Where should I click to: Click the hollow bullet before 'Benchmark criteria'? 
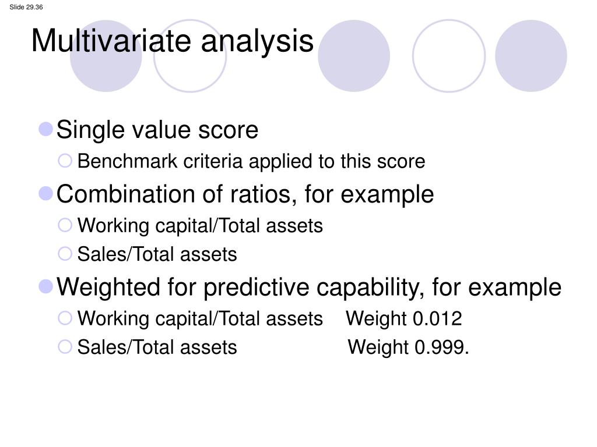[x=65, y=161]
